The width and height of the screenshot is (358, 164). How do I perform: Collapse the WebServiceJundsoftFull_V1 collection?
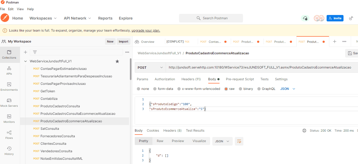(x=25, y=61)
